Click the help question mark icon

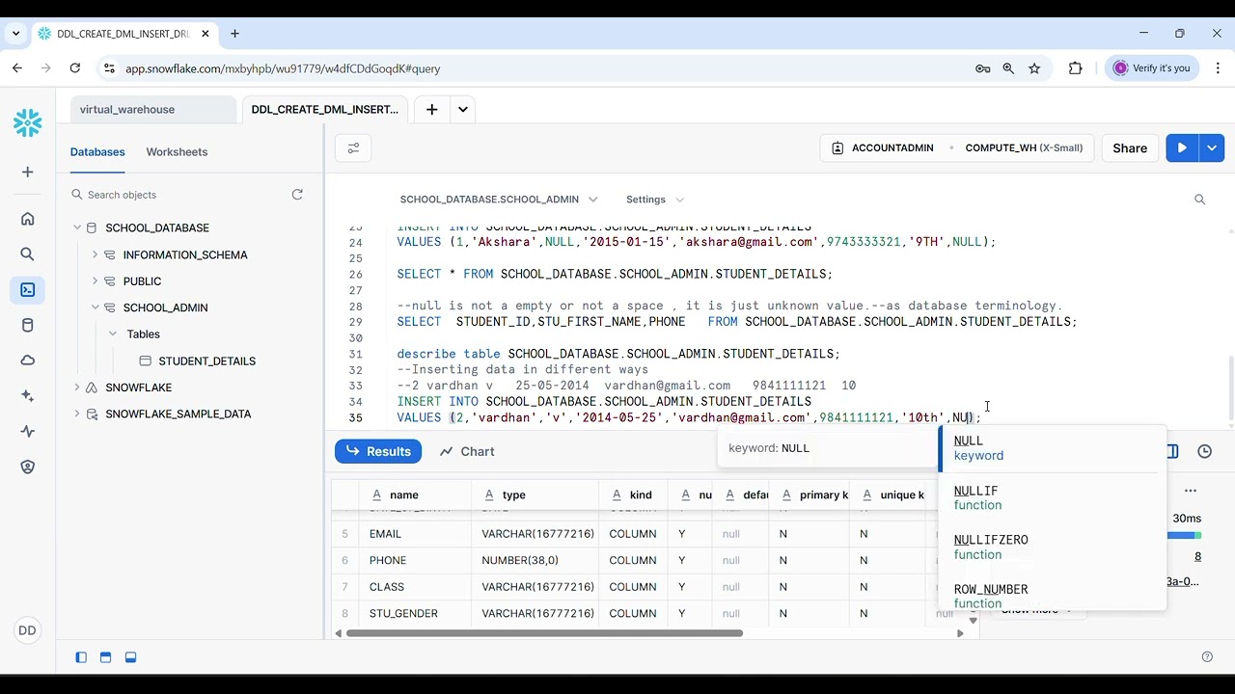pyautogui.click(x=1207, y=657)
